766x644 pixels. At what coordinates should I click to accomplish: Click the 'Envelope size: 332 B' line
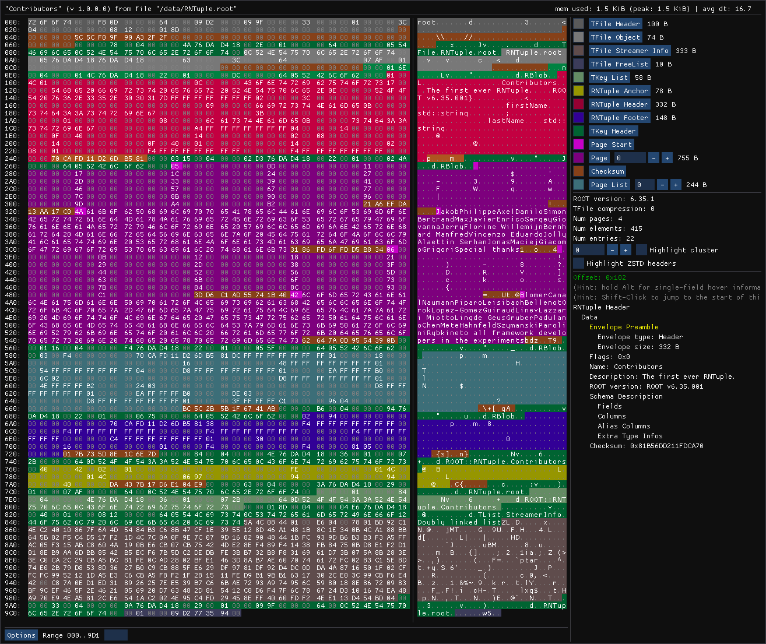coord(638,347)
